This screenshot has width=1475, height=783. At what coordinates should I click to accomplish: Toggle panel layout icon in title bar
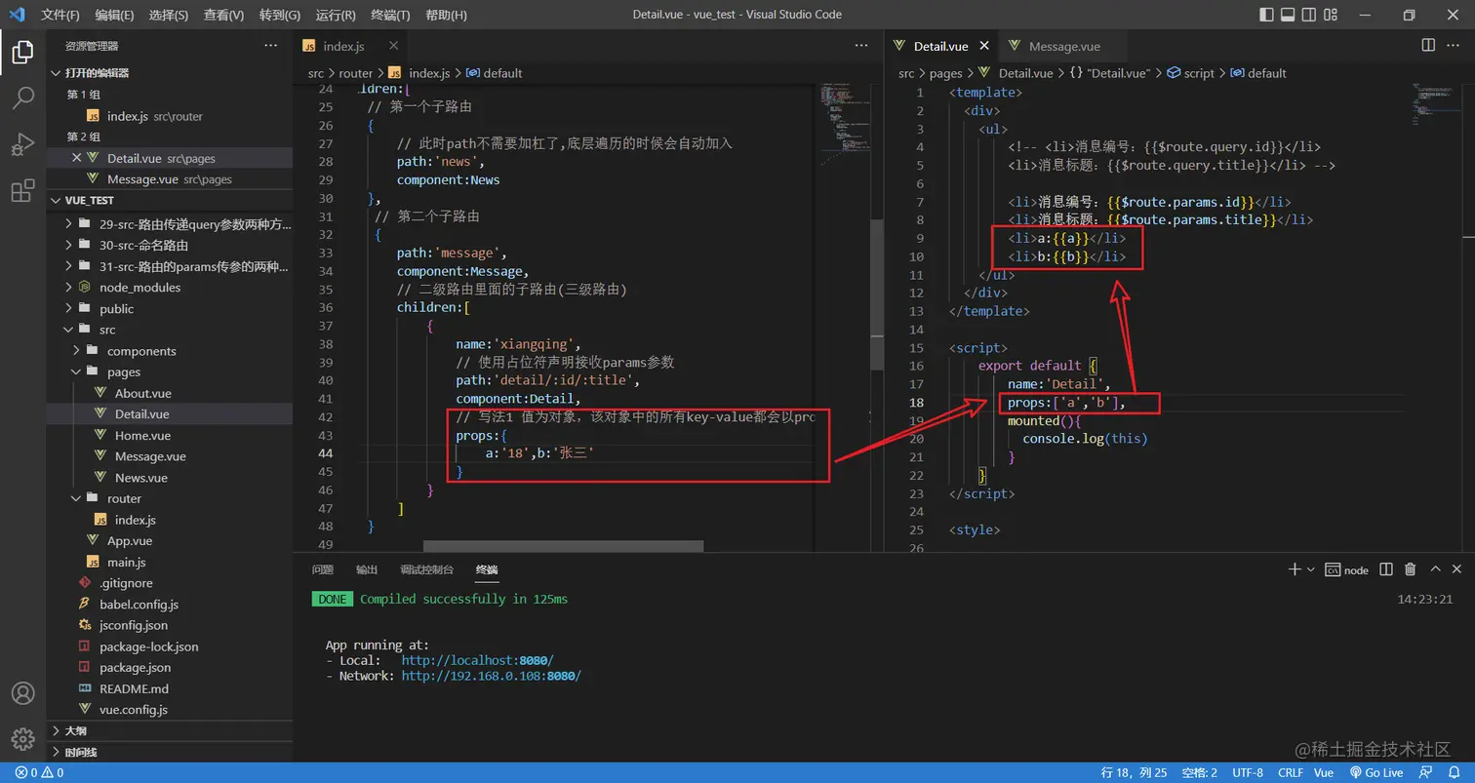pyautogui.click(x=1287, y=15)
